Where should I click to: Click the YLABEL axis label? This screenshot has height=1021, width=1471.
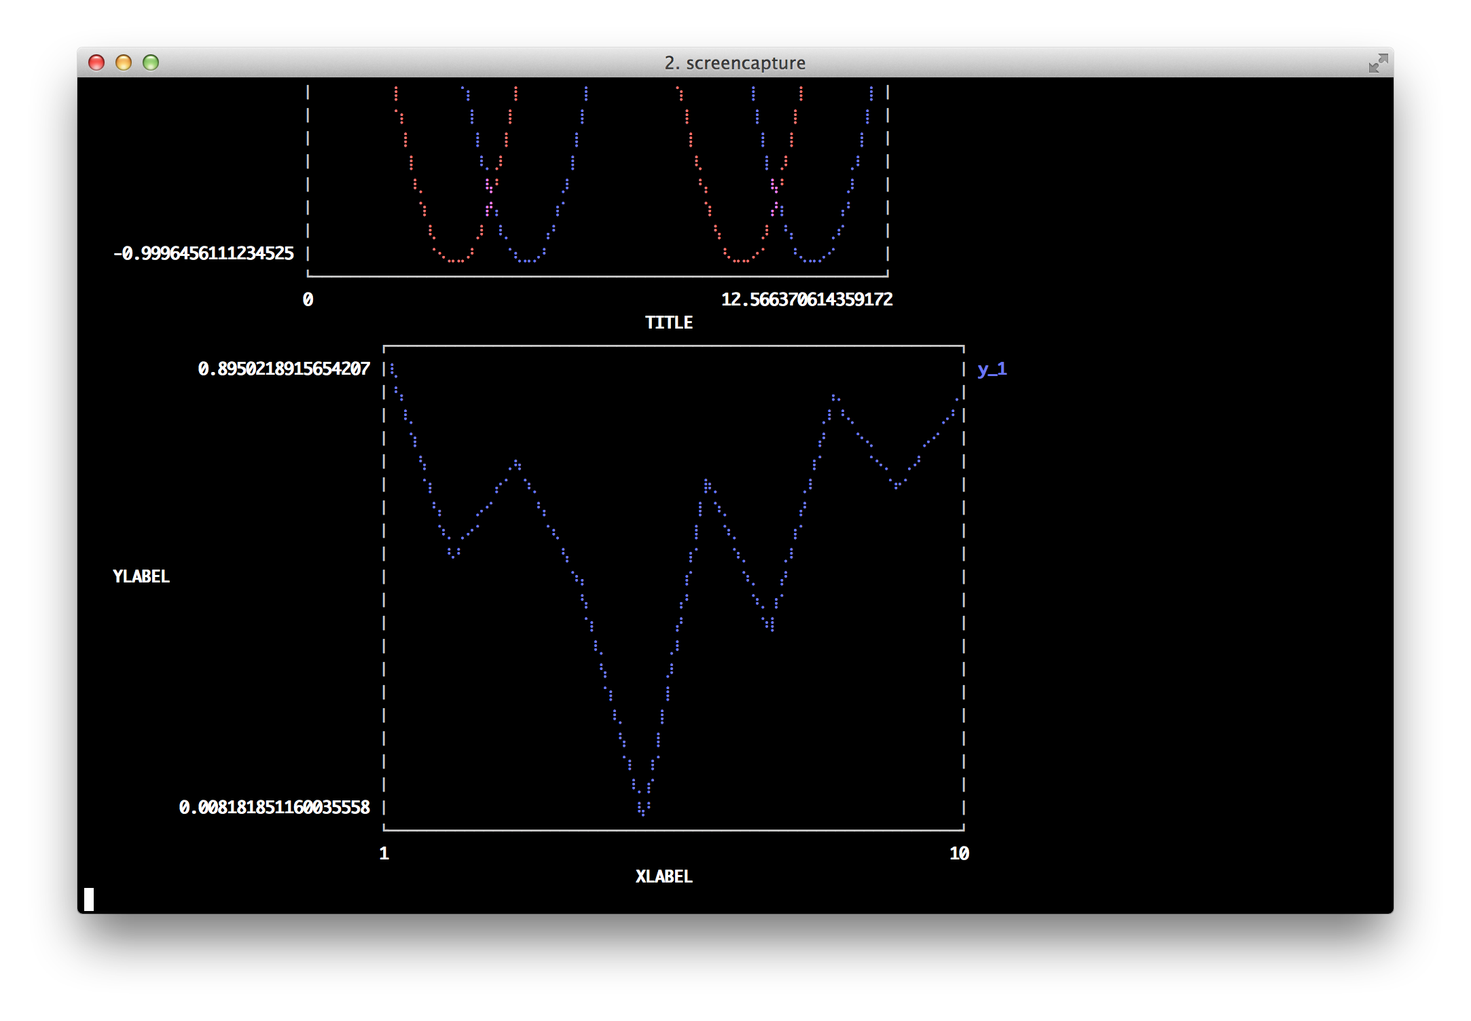141,576
